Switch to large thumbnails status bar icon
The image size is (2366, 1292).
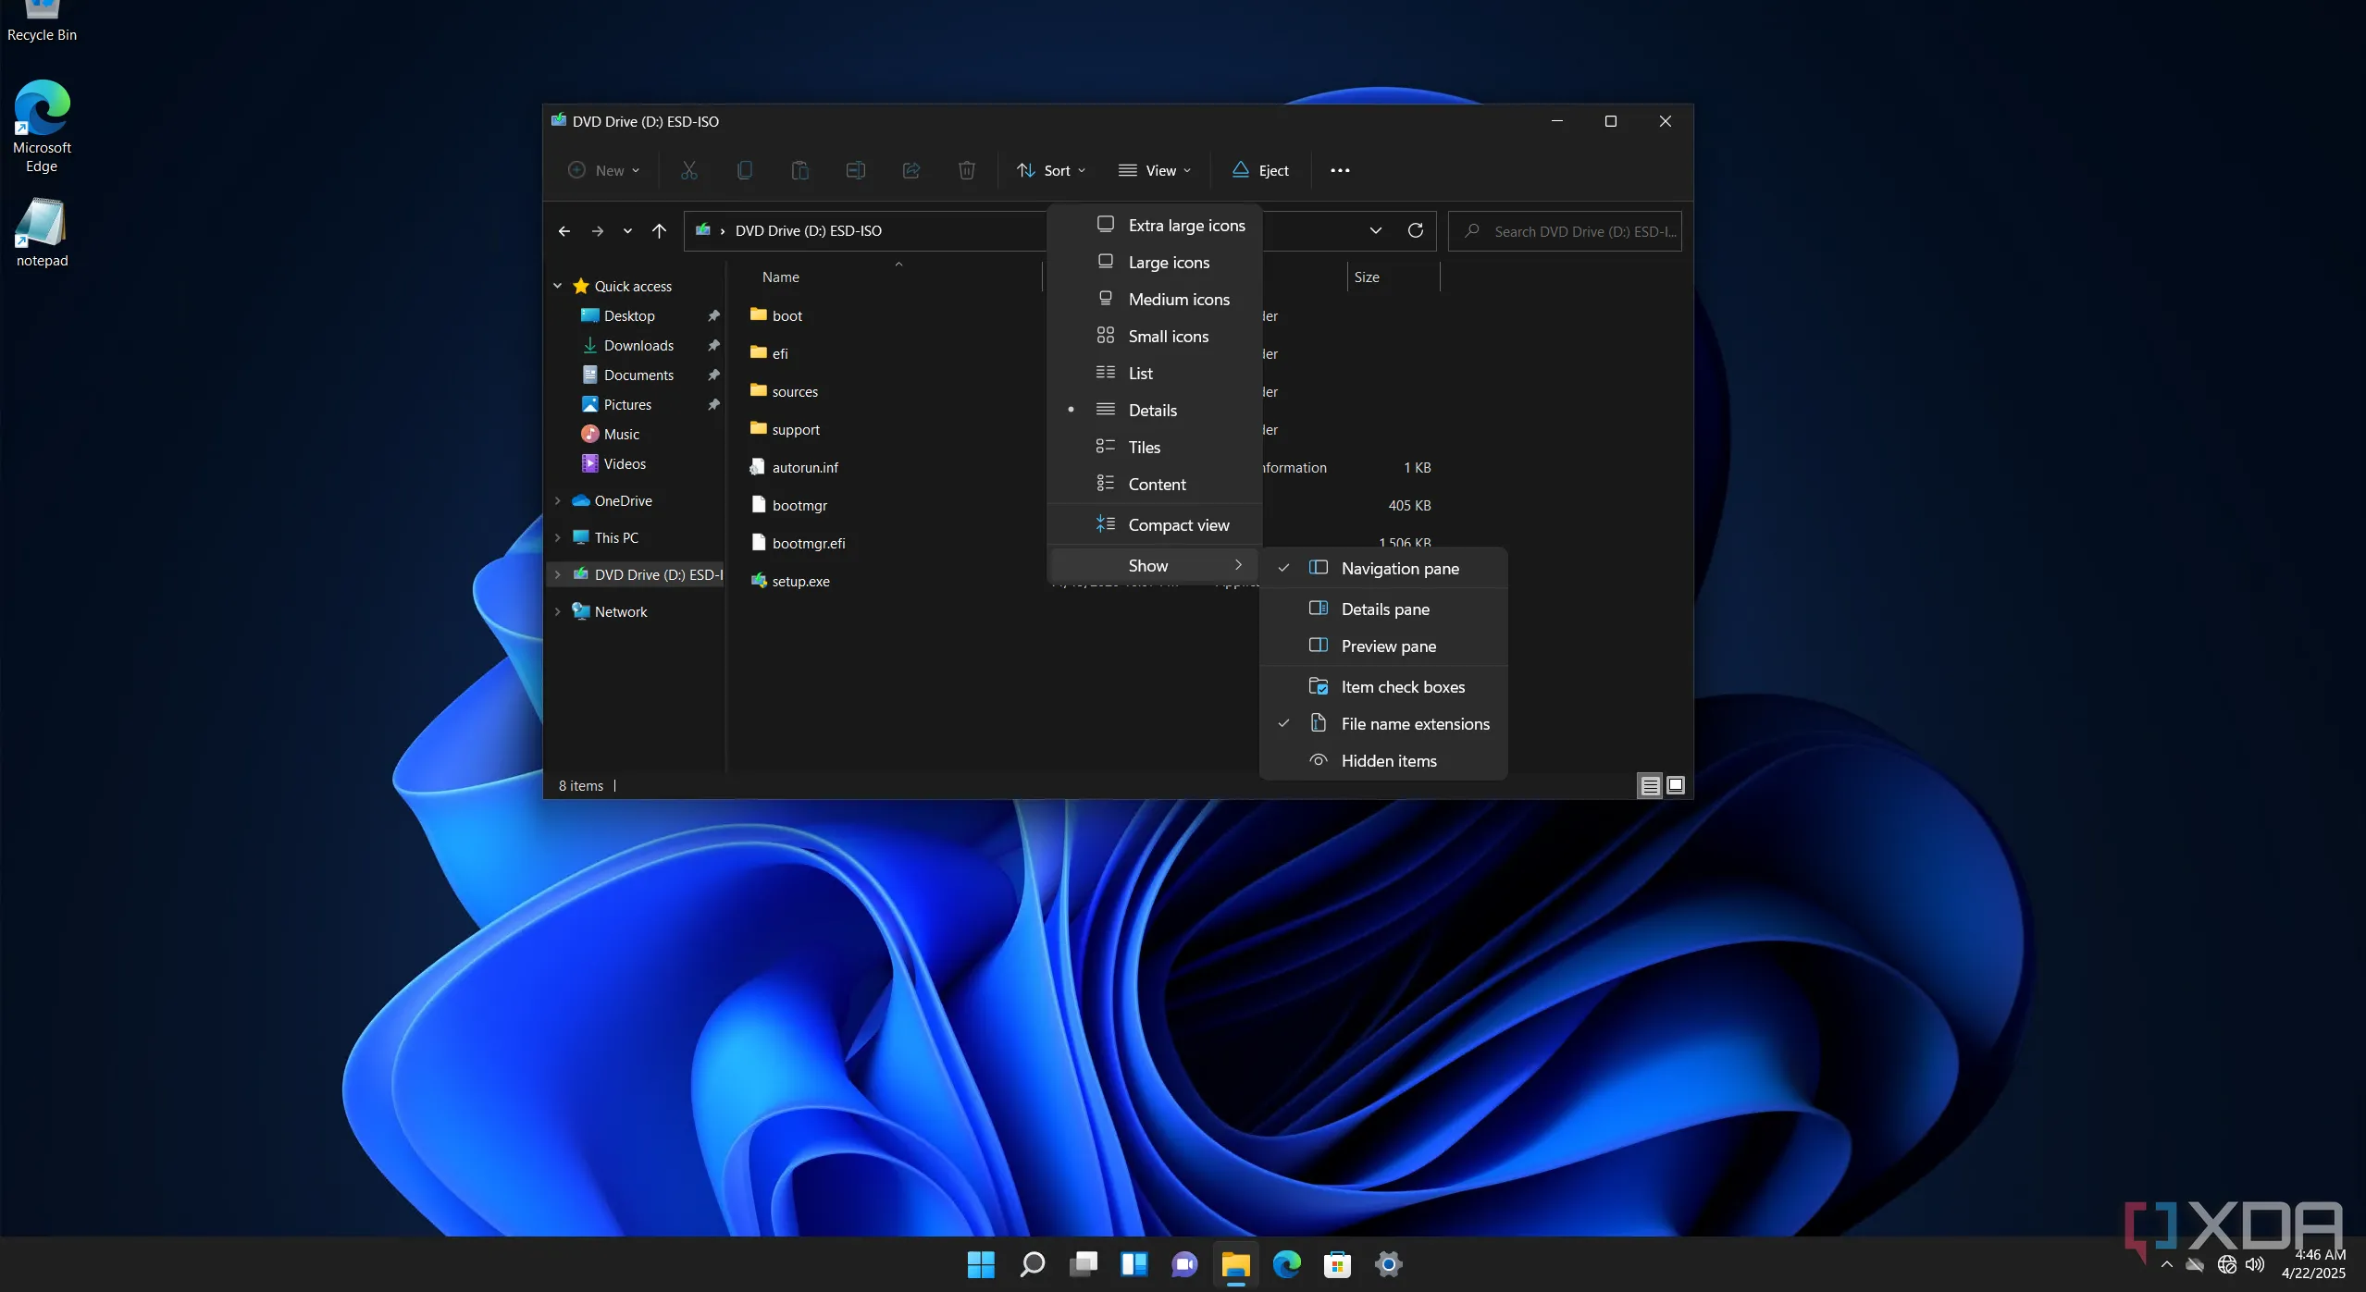pyautogui.click(x=1675, y=786)
